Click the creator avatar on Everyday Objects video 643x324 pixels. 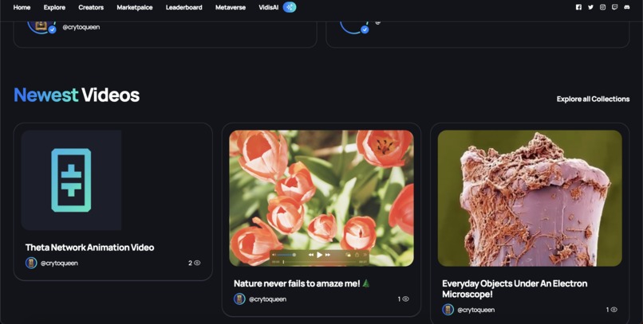point(448,310)
